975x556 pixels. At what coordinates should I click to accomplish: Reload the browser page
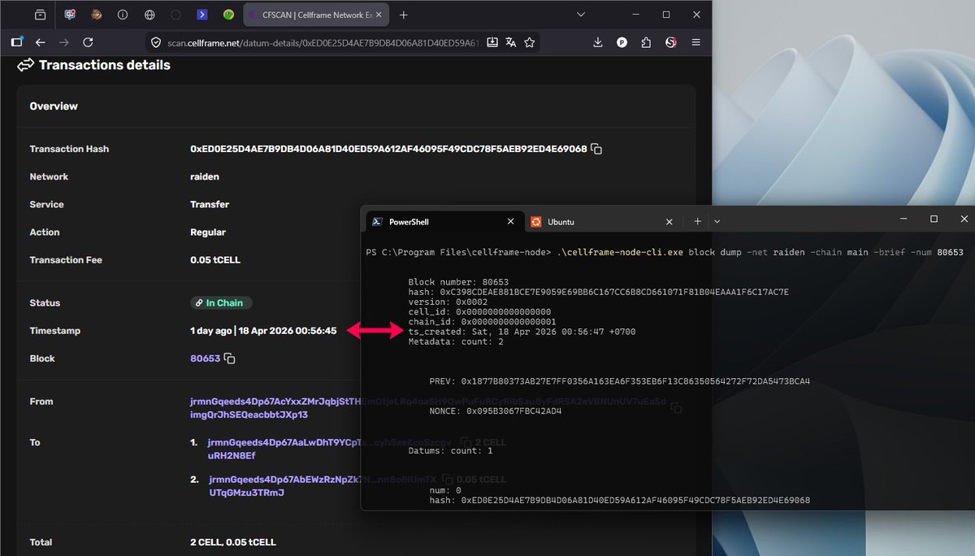(x=88, y=42)
